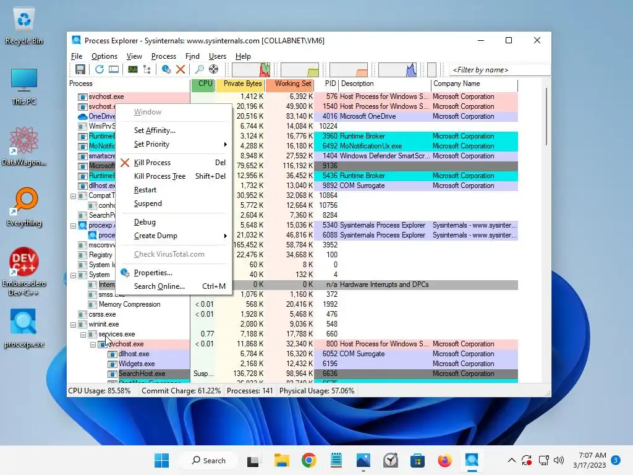Image resolution: width=633 pixels, height=475 pixels.
Task: Open the Process menu
Action: [x=163, y=56]
